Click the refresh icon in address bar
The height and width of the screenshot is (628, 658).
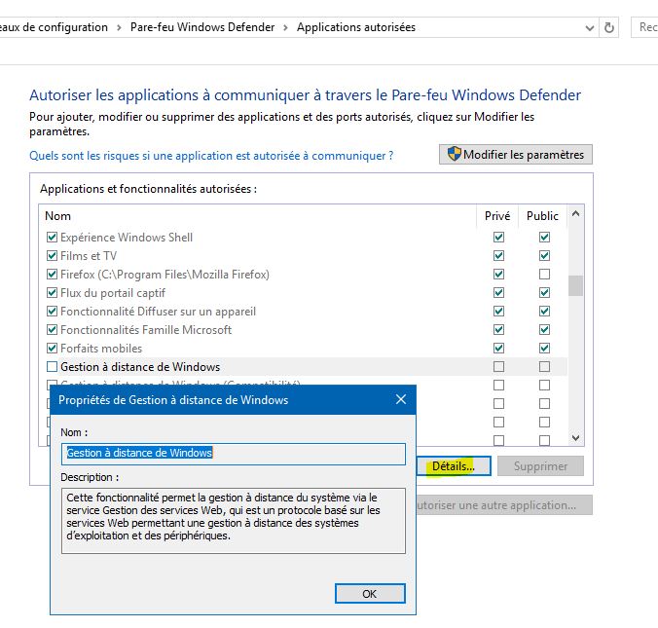[609, 27]
